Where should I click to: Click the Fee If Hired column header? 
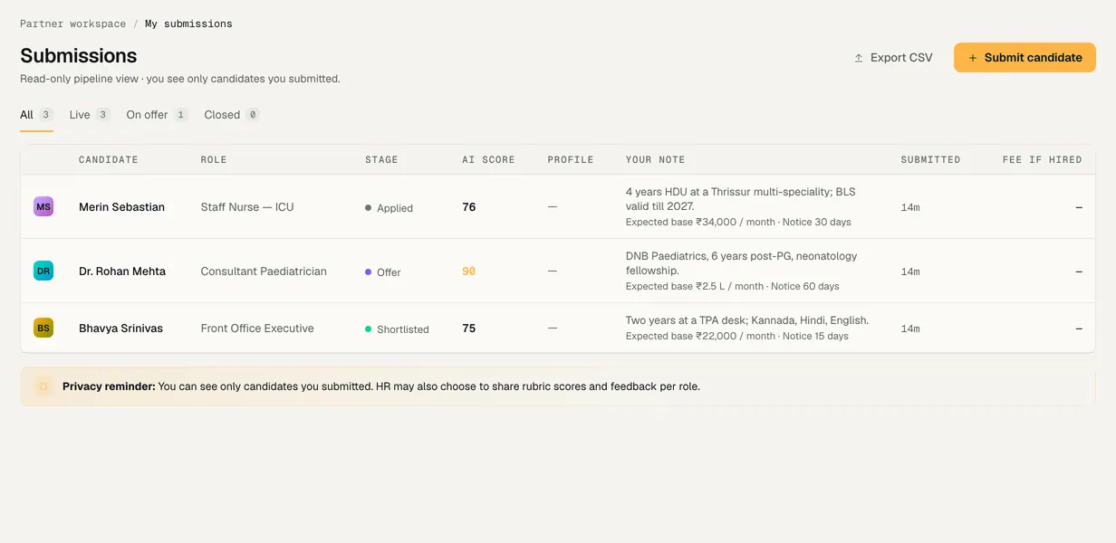(x=1042, y=159)
